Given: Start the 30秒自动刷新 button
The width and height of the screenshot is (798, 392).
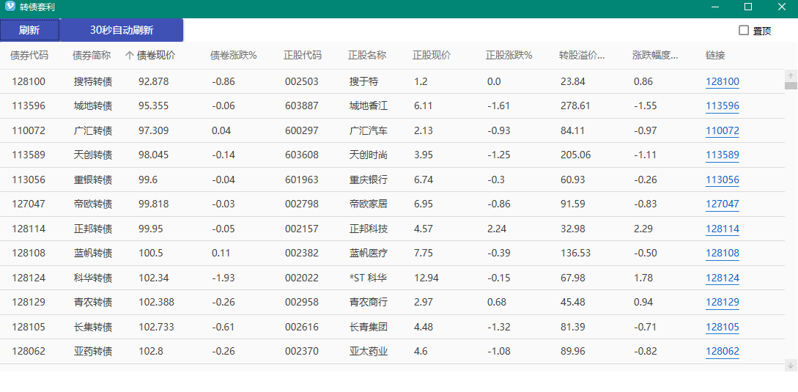Looking at the screenshot, I should (122, 30).
